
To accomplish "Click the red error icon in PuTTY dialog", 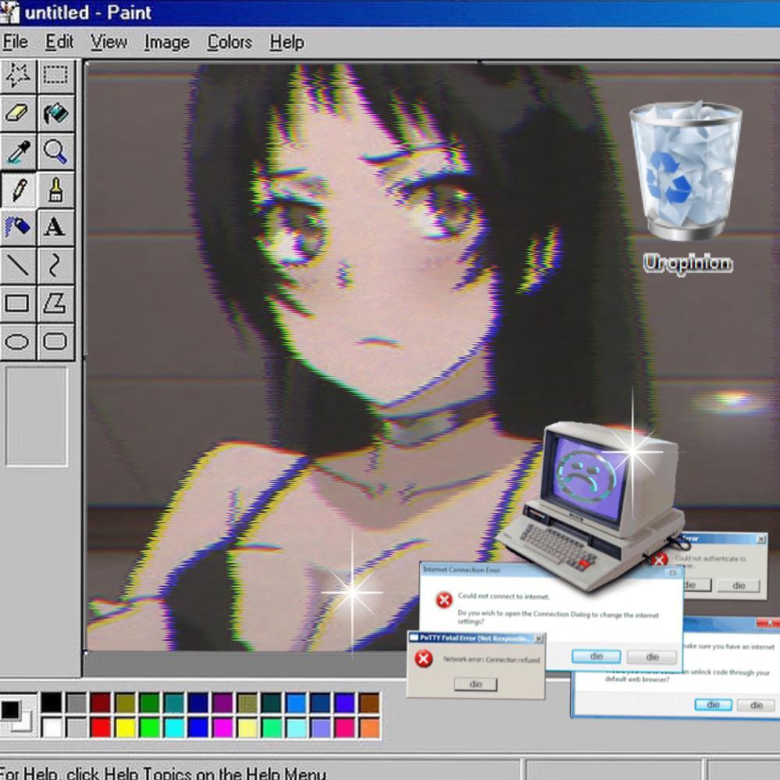I will pyautogui.click(x=423, y=660).
